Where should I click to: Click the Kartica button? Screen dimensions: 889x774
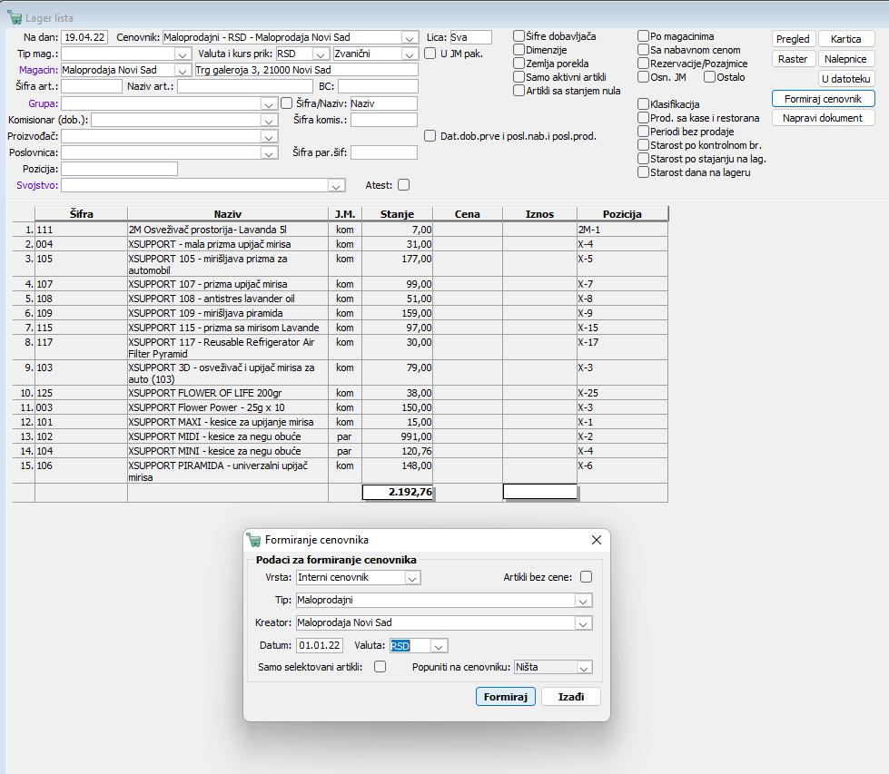click(846, 39)
